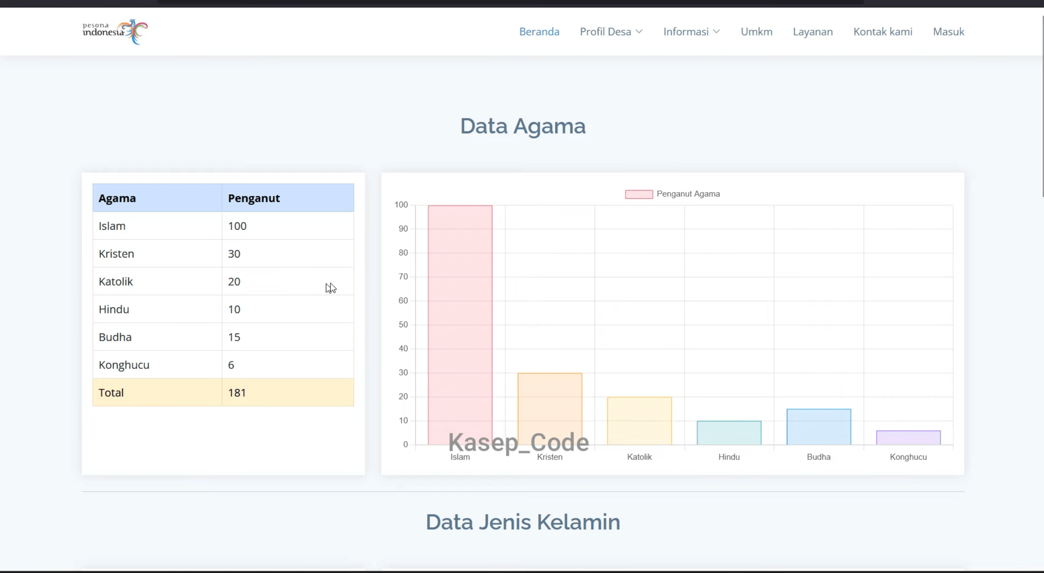Select the Budha bar in chart
This screenshot has width=1044, height=573.
819,426
